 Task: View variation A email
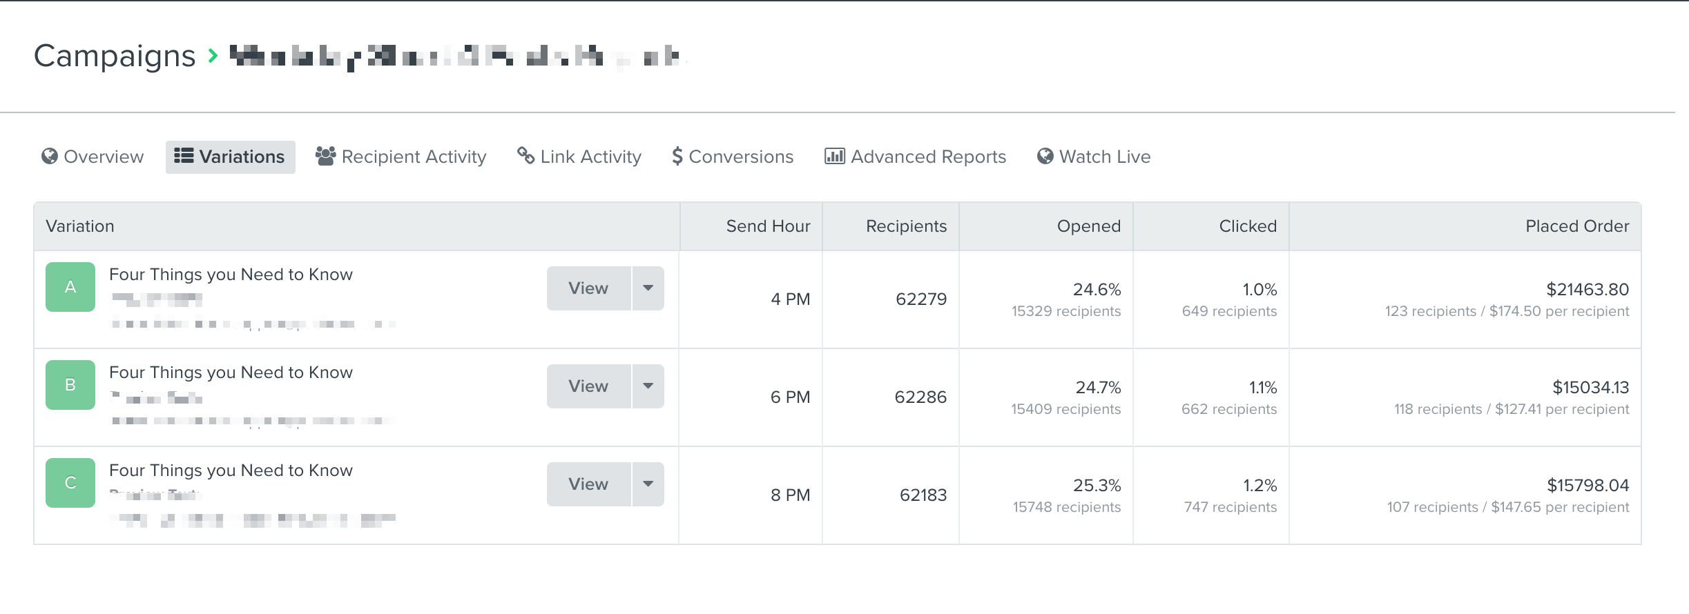[x=589, y=288]
